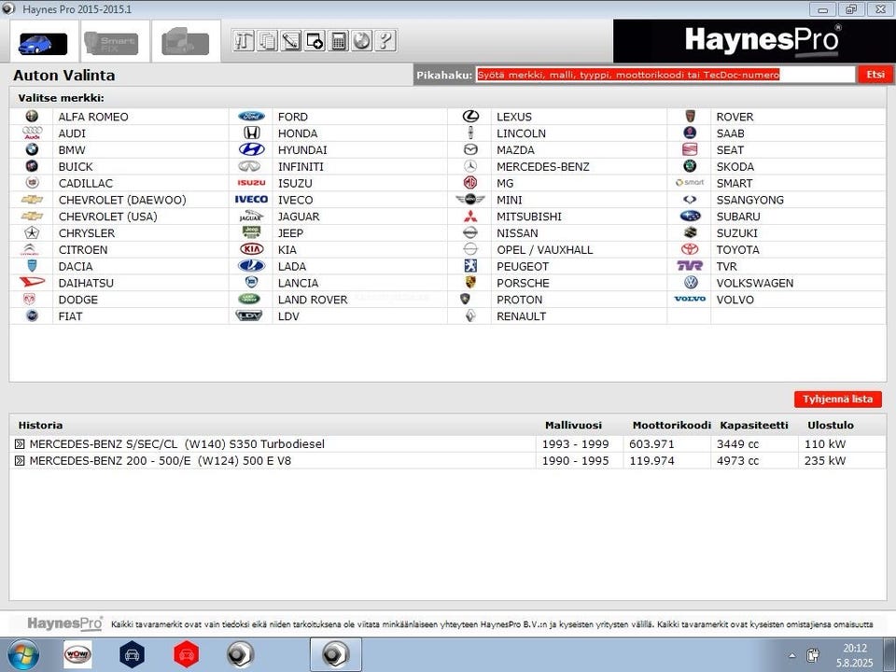Select the SSANGYONG brand
The image size is (896, 672).
tap(750, 200)
